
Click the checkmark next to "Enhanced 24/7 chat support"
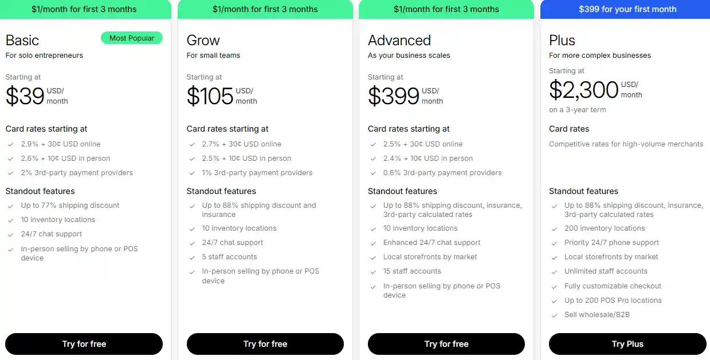click(372, 242)
